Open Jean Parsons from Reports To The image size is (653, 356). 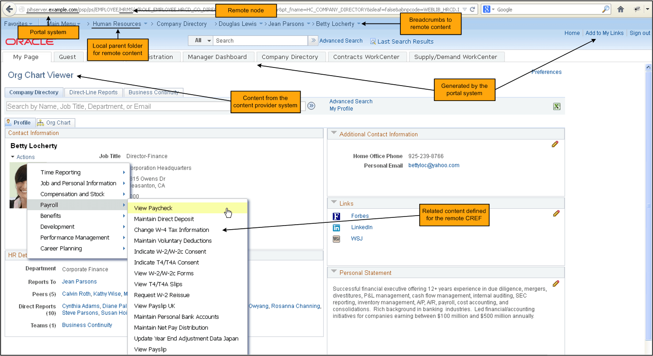pos(79,281)
